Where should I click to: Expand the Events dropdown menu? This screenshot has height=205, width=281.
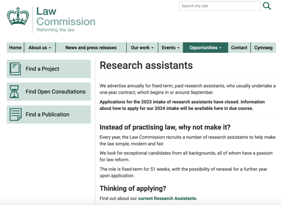(x=170, y=48)
